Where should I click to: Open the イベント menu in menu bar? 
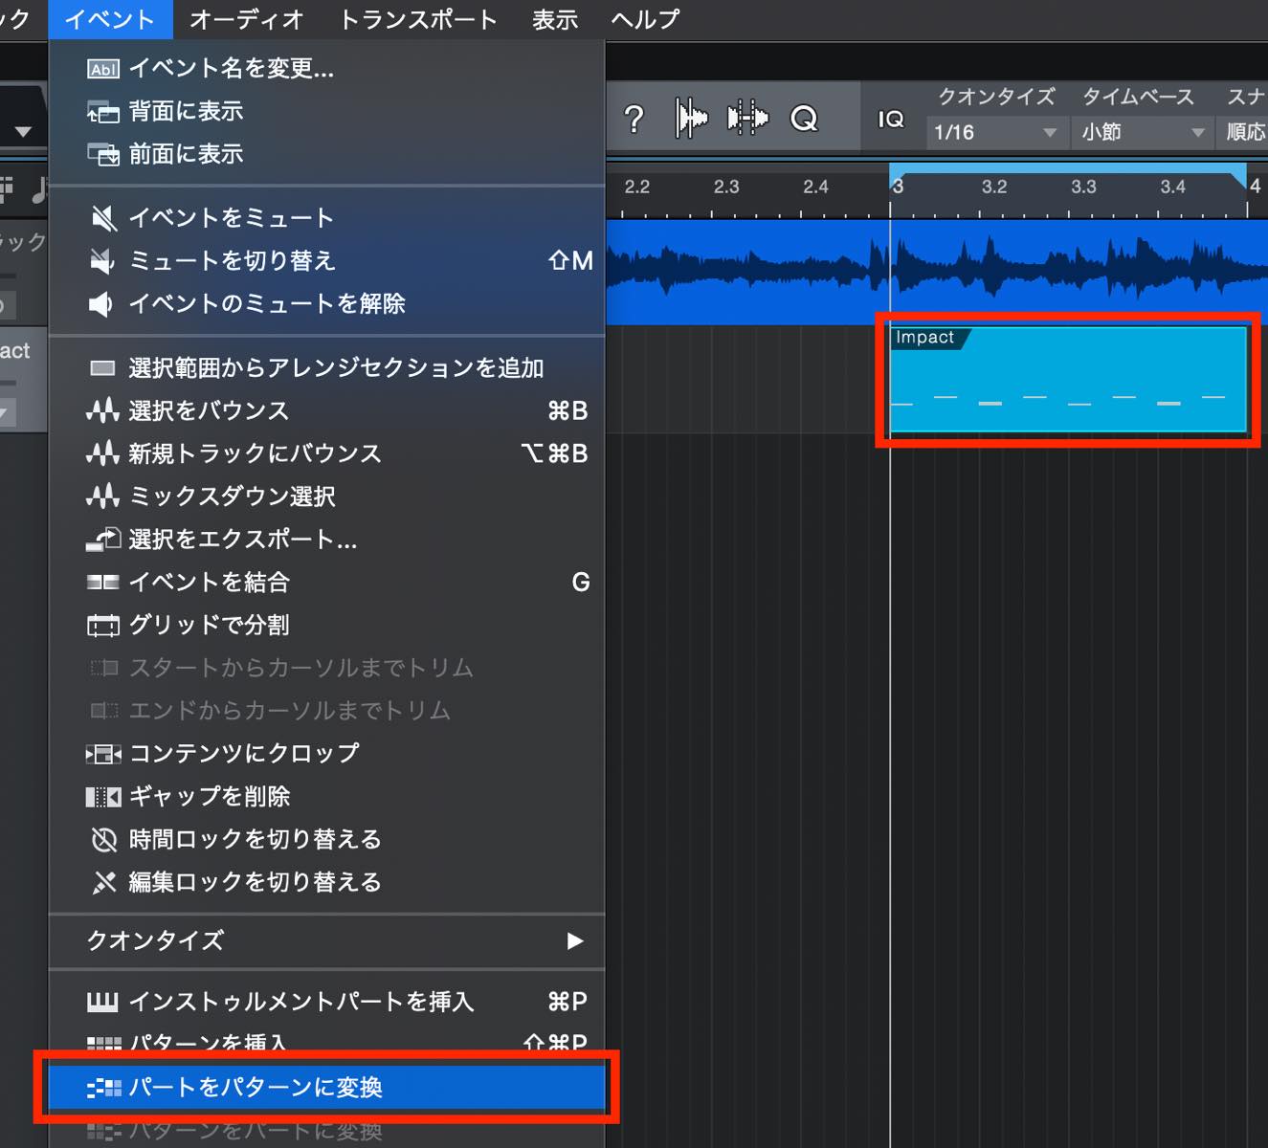tap(110, 19)
